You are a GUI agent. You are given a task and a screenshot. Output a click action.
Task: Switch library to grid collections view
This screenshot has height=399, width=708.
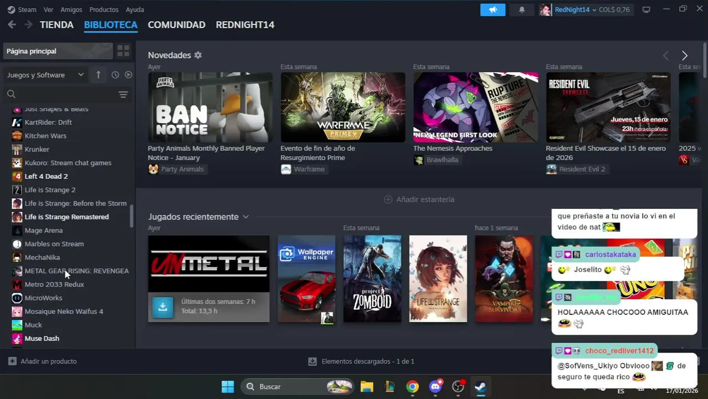click(123, 51)
